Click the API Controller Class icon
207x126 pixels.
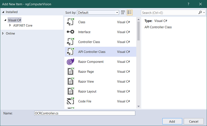click(70, 52)
